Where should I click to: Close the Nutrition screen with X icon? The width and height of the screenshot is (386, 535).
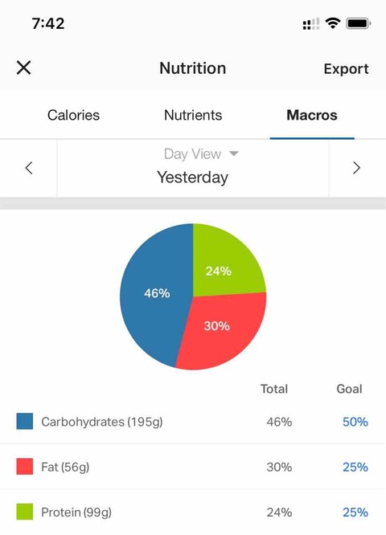23,67
